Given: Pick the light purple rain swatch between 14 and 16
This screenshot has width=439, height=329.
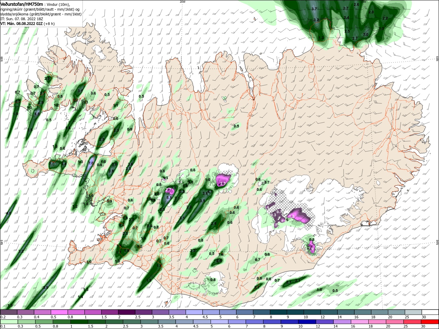Looking at the screenshot, I should tap(342, 322).
